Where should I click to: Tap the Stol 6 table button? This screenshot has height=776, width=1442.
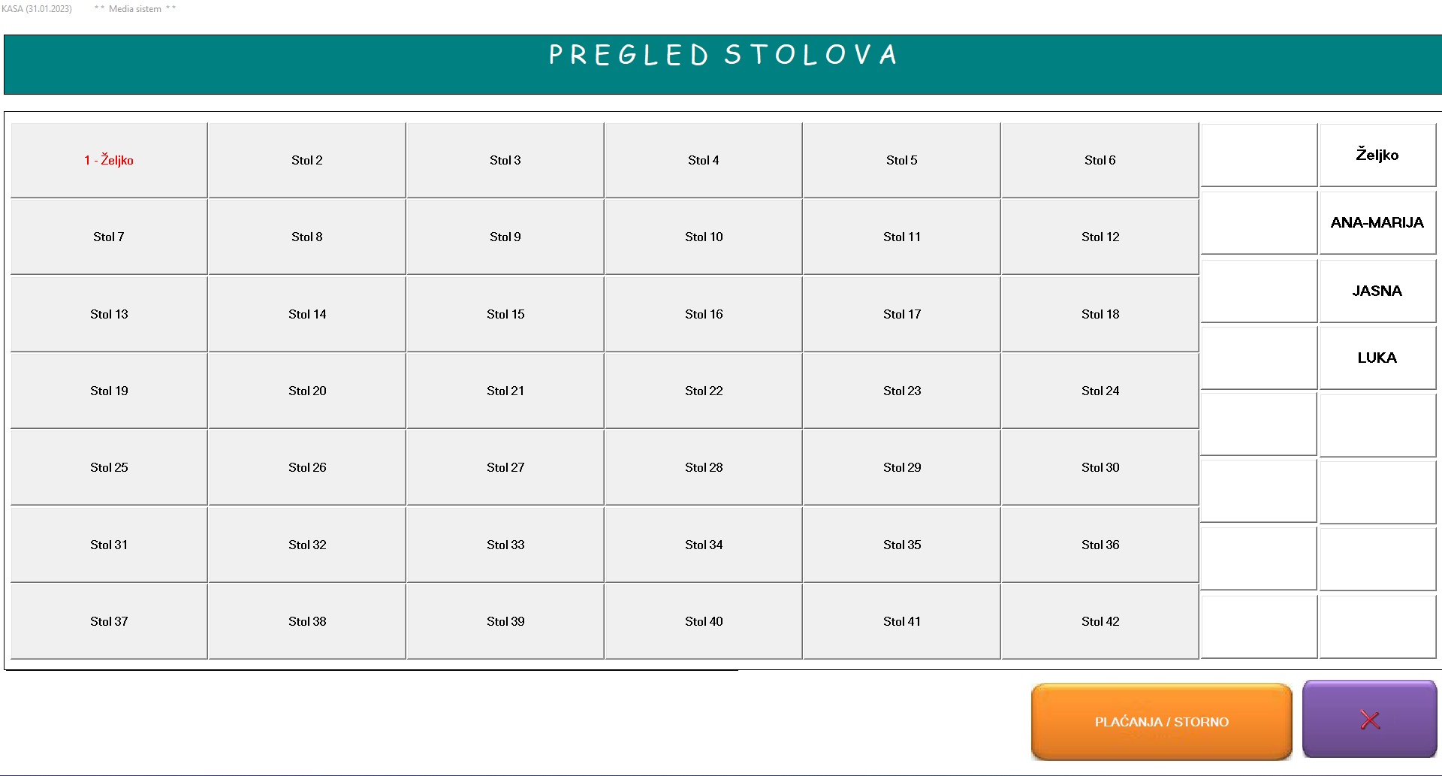1100,161
